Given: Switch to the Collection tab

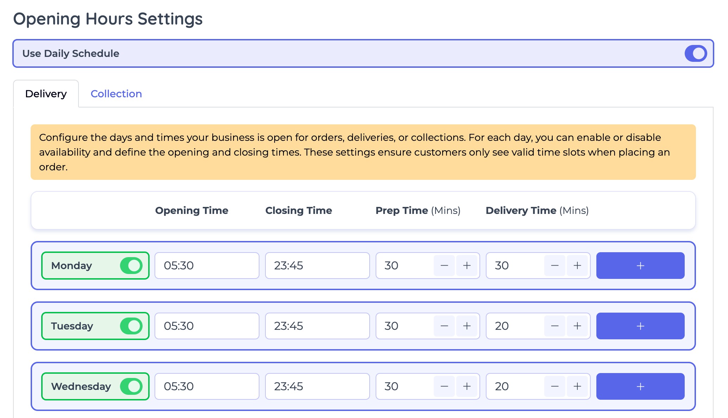Looking at the screenshot, I should [116, 94].
